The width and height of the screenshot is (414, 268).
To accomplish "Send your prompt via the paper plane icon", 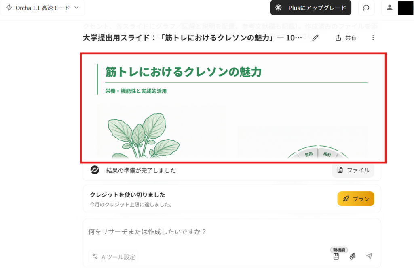I will [x=369, y=256].
